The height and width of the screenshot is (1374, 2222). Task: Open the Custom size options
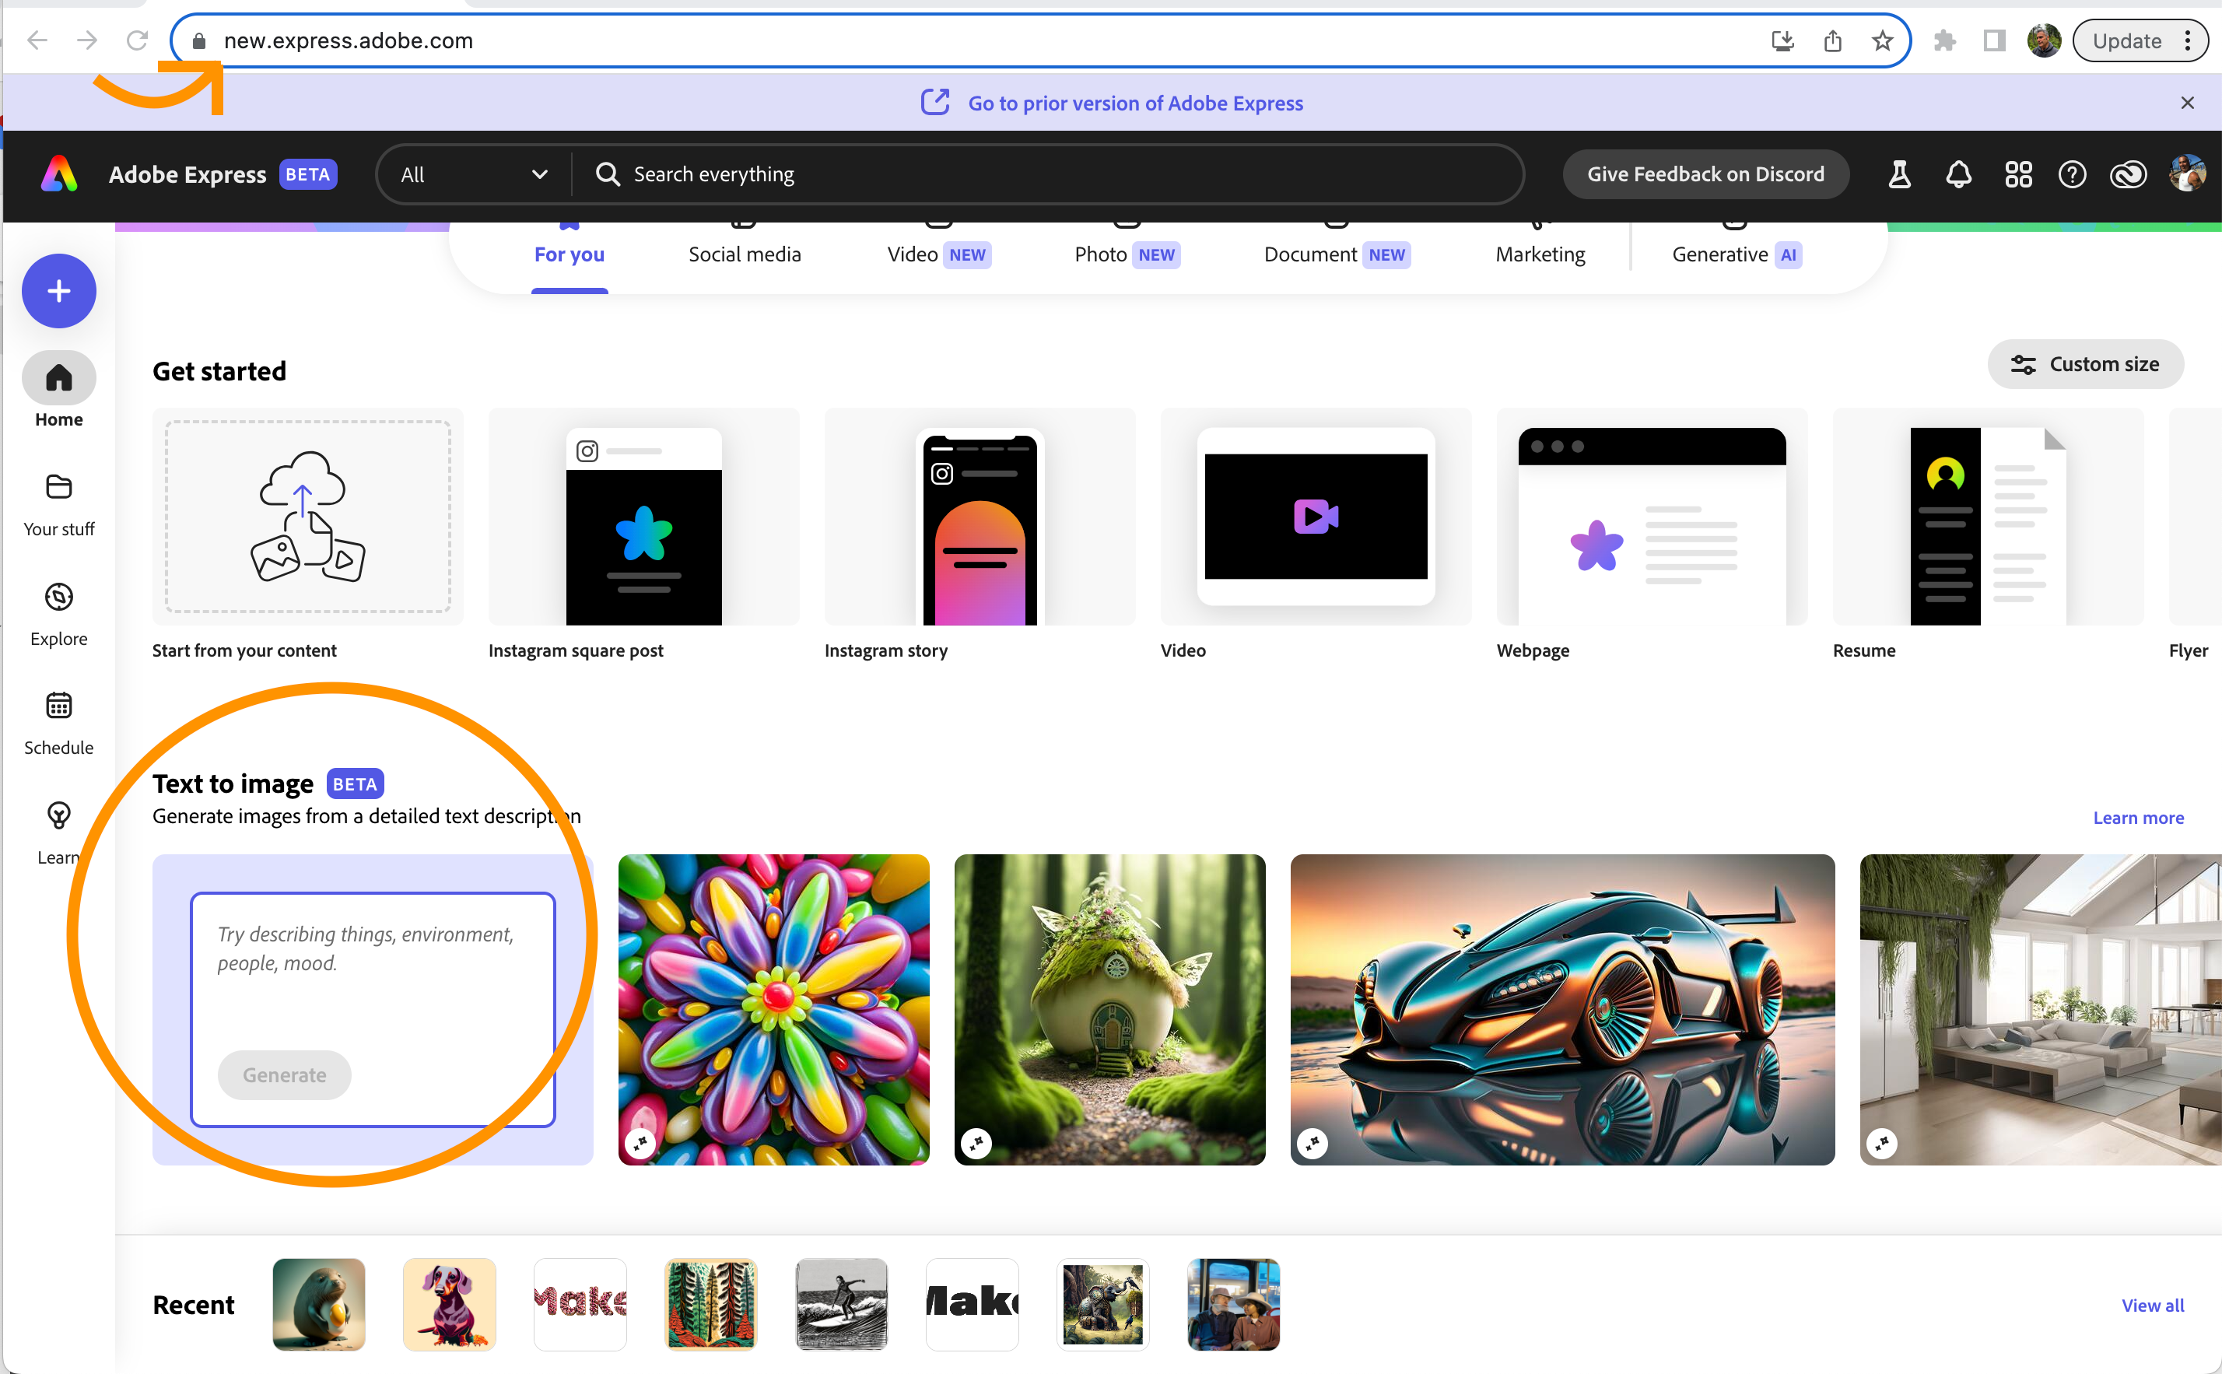(2085, 364)
